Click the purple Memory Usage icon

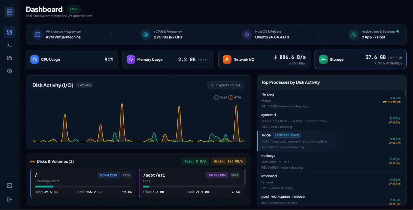click(131, 60)
